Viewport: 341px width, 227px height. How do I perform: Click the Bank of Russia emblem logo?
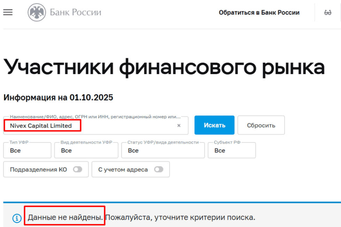(x=37, y=12)
